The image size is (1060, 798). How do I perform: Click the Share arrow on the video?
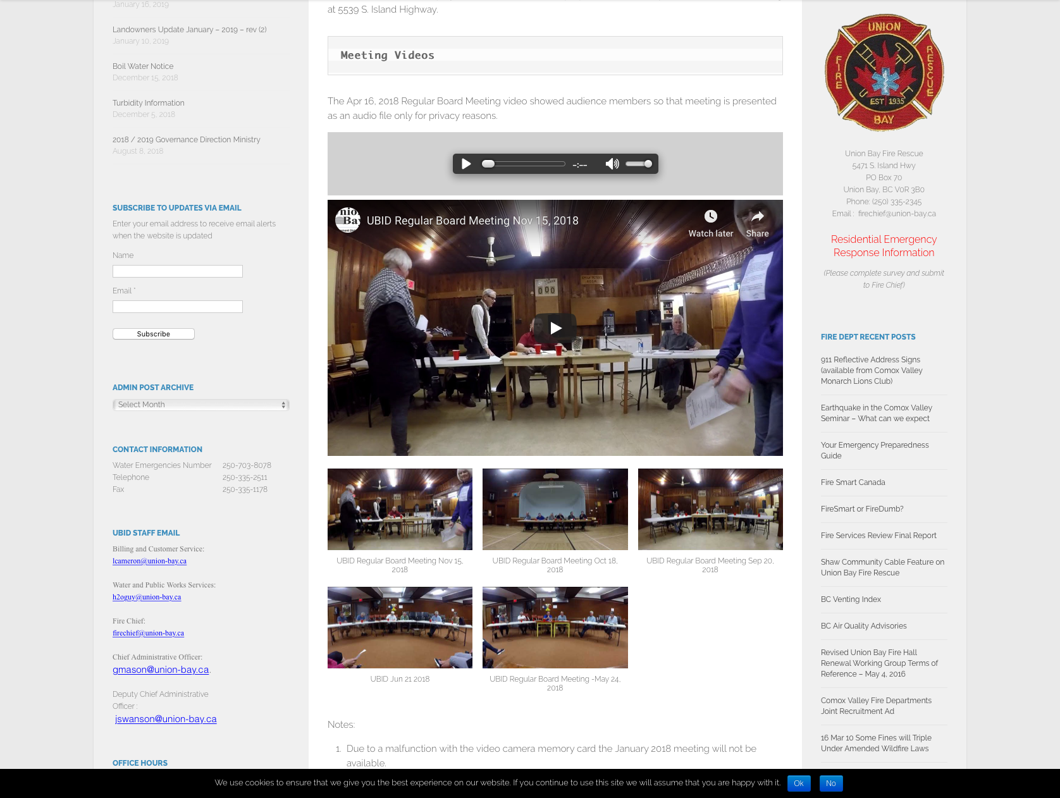click(x=757, y=217)
